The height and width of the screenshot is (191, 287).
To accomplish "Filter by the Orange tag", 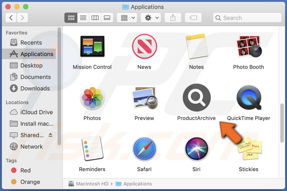I will (x=29, y=182).
